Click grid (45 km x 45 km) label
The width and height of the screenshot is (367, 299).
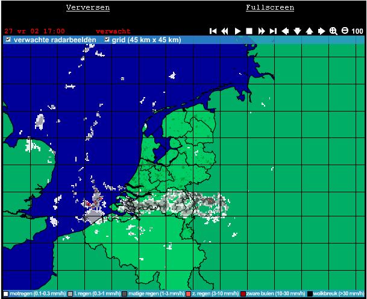point(146,40)
